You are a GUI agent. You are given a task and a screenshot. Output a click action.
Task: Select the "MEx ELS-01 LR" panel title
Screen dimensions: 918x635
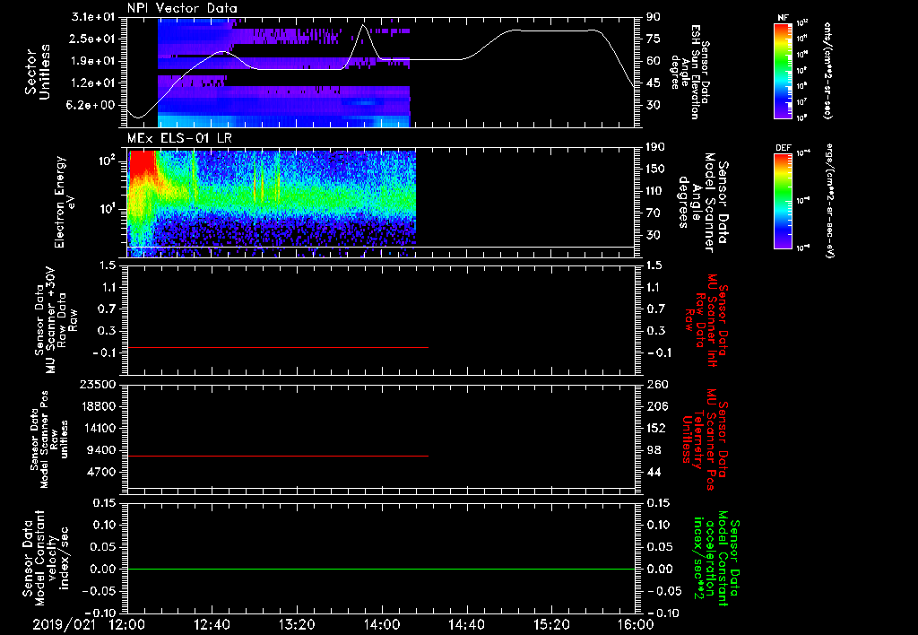(178, 139)
